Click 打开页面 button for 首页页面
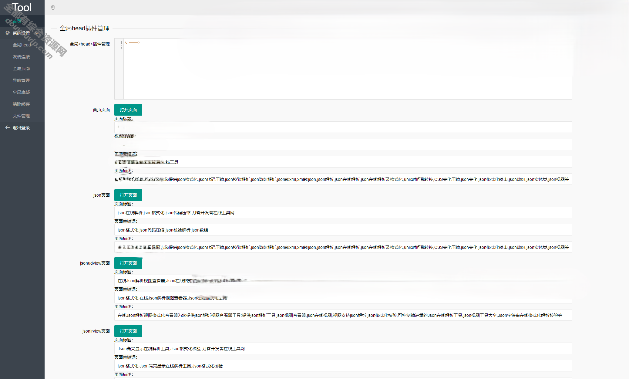This screenshot has height=379, width=629. tap(128, 110)
